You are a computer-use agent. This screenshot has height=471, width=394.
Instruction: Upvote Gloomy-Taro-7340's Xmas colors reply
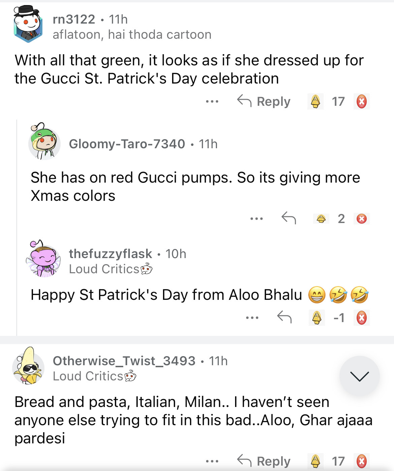click(x=321, y=219)
